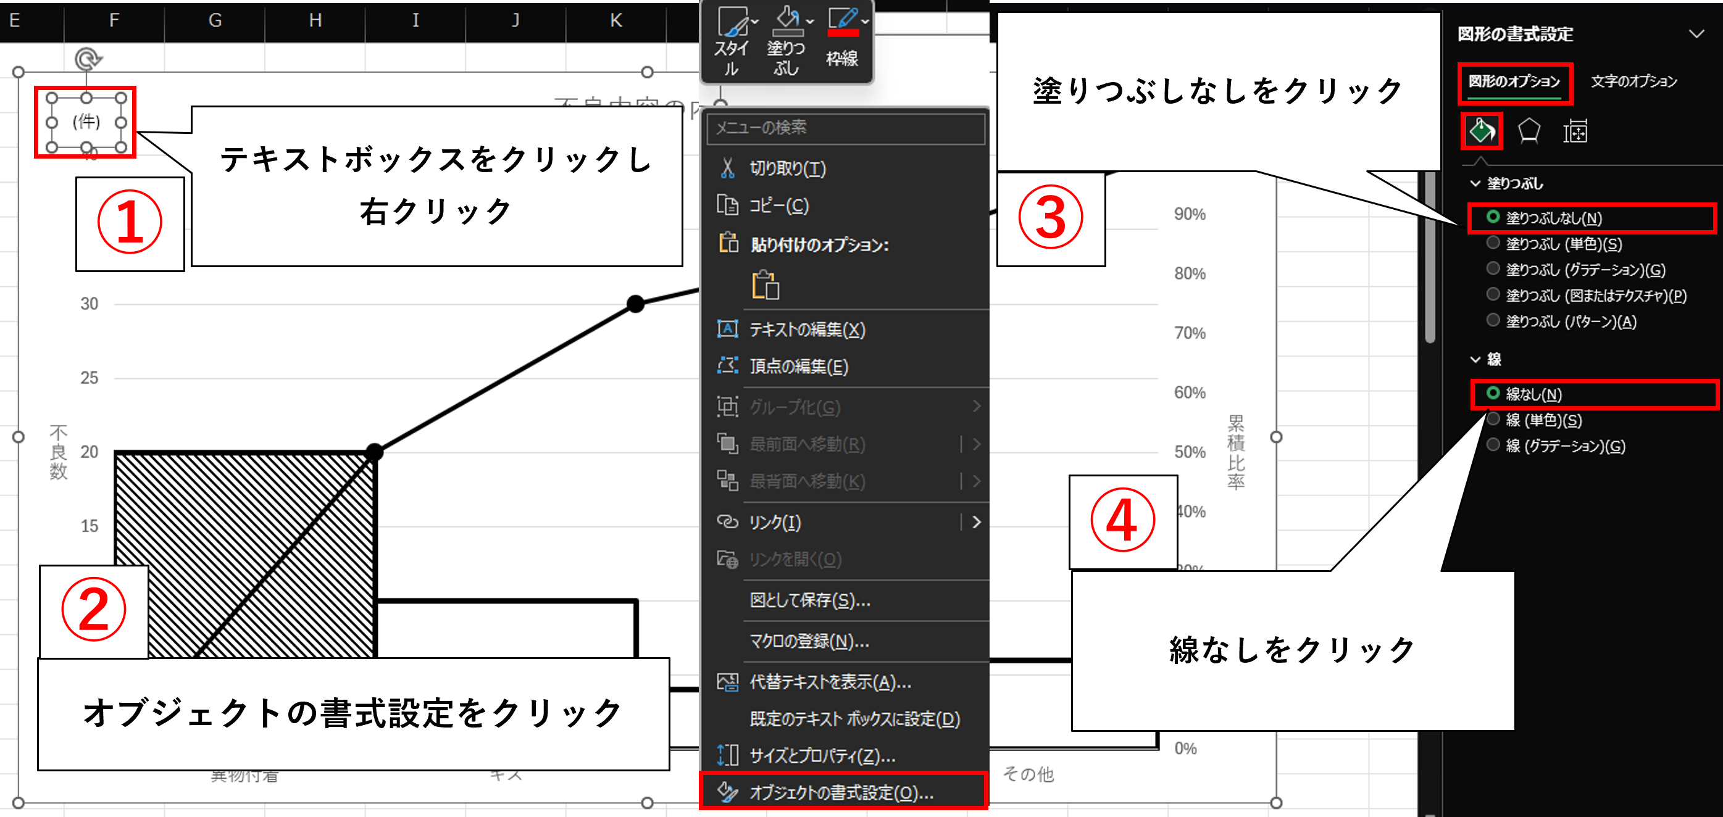This screenshot has height=817, width=1723.
Task: Select column header G
Action: click(215, 21)
